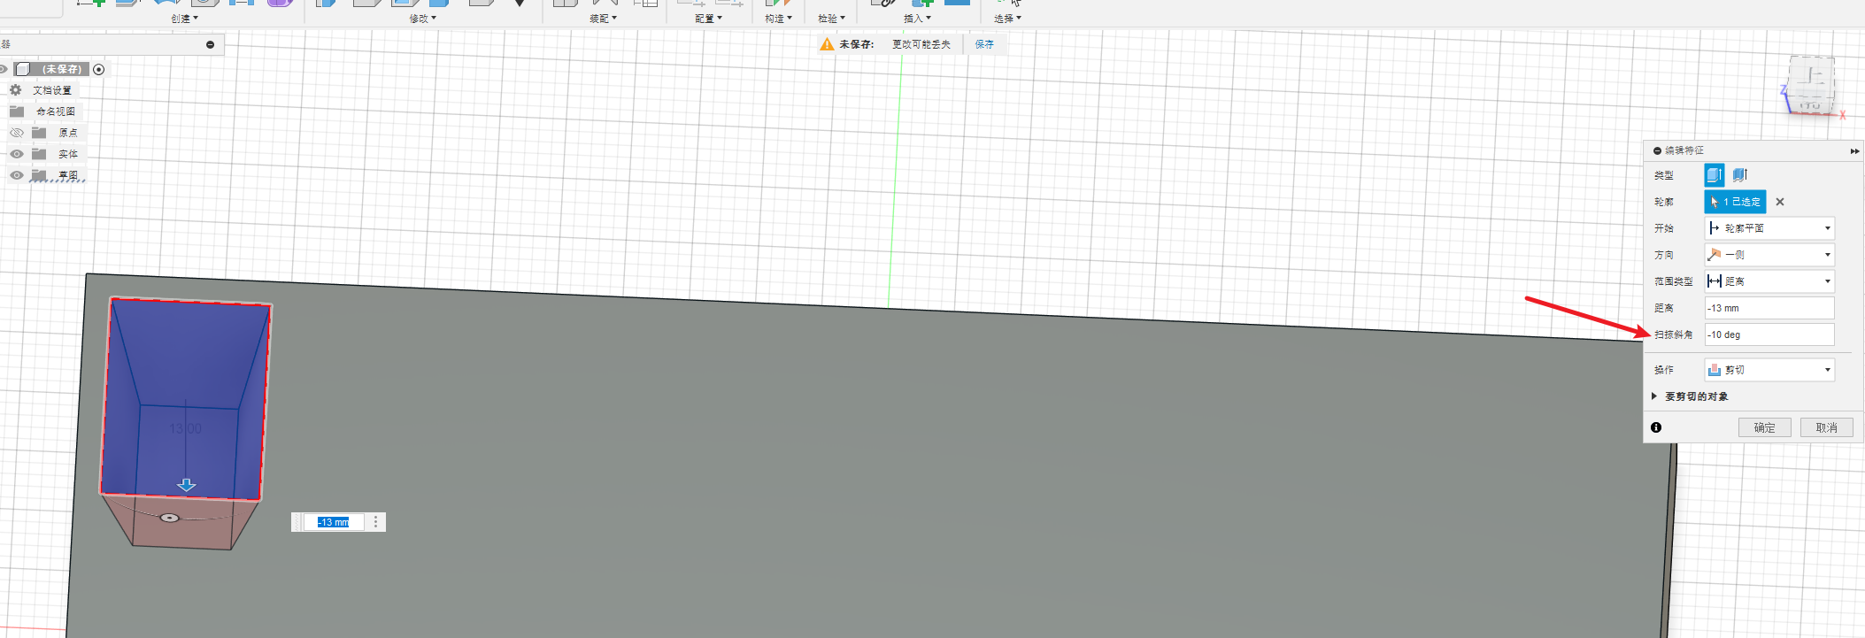Expand the 要剪切的对象 section

[x=1653, y=396]
